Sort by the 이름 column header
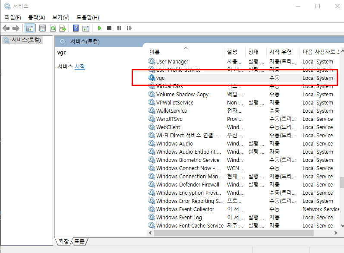 (186, 52)
